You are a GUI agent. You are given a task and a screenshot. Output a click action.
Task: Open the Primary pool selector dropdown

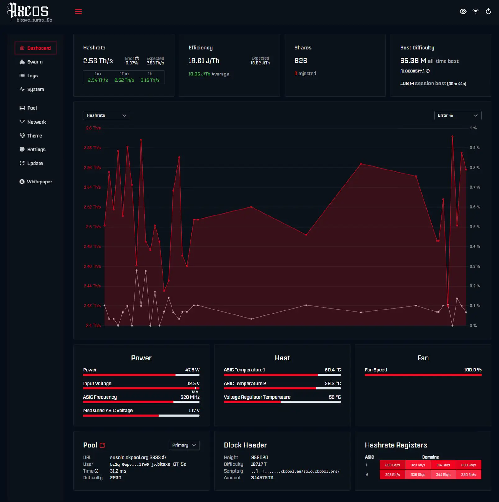[184, 445]
